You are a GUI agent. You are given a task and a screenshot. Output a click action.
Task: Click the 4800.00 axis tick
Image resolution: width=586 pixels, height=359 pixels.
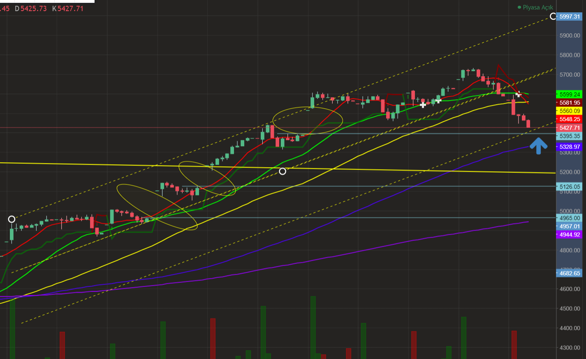point(570,250)
